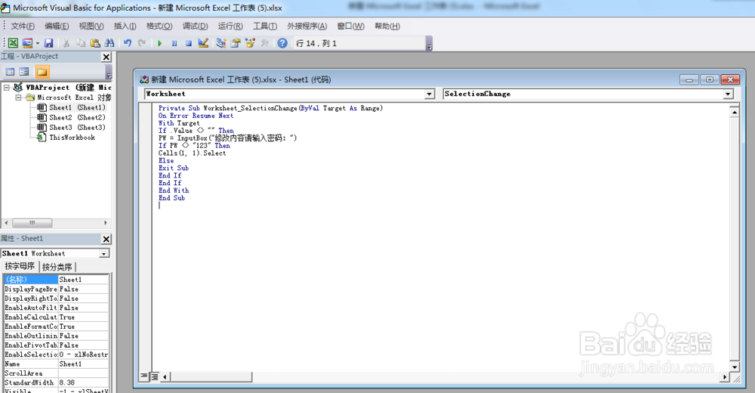Open the 运行(R) menu
Viewport: 755px width, 393px height.
[x=230, y=26]
